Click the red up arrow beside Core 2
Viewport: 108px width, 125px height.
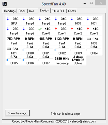72,29
